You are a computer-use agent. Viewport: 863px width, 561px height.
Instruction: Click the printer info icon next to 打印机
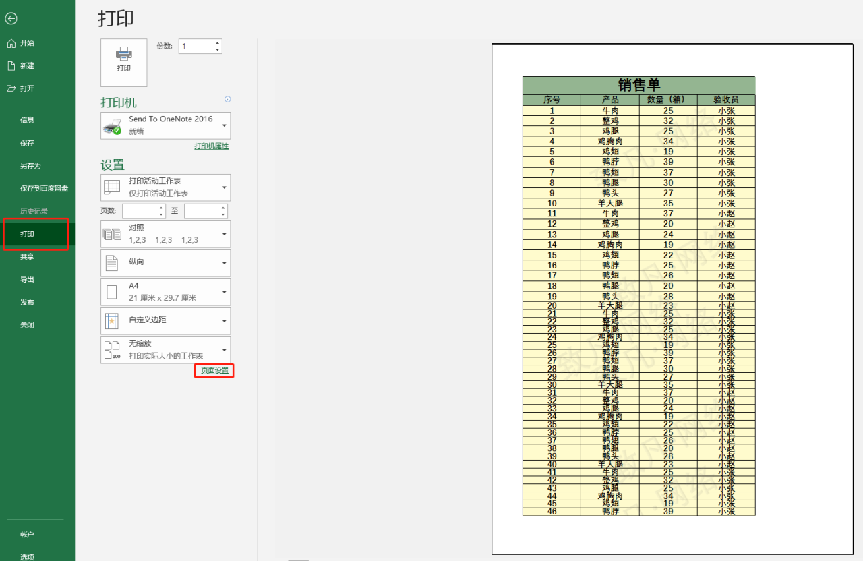(x=227, y=99)
